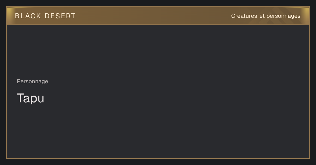Click the dark outer margin outside the card
This screenshot has height=165, width=316.
[158, 162]
